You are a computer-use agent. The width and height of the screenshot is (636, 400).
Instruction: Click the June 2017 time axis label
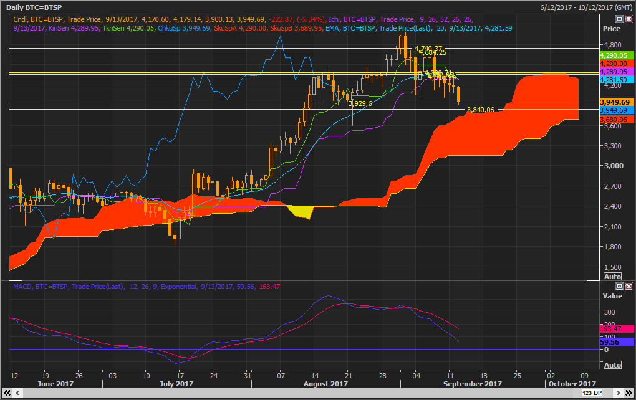pos(55,383)
